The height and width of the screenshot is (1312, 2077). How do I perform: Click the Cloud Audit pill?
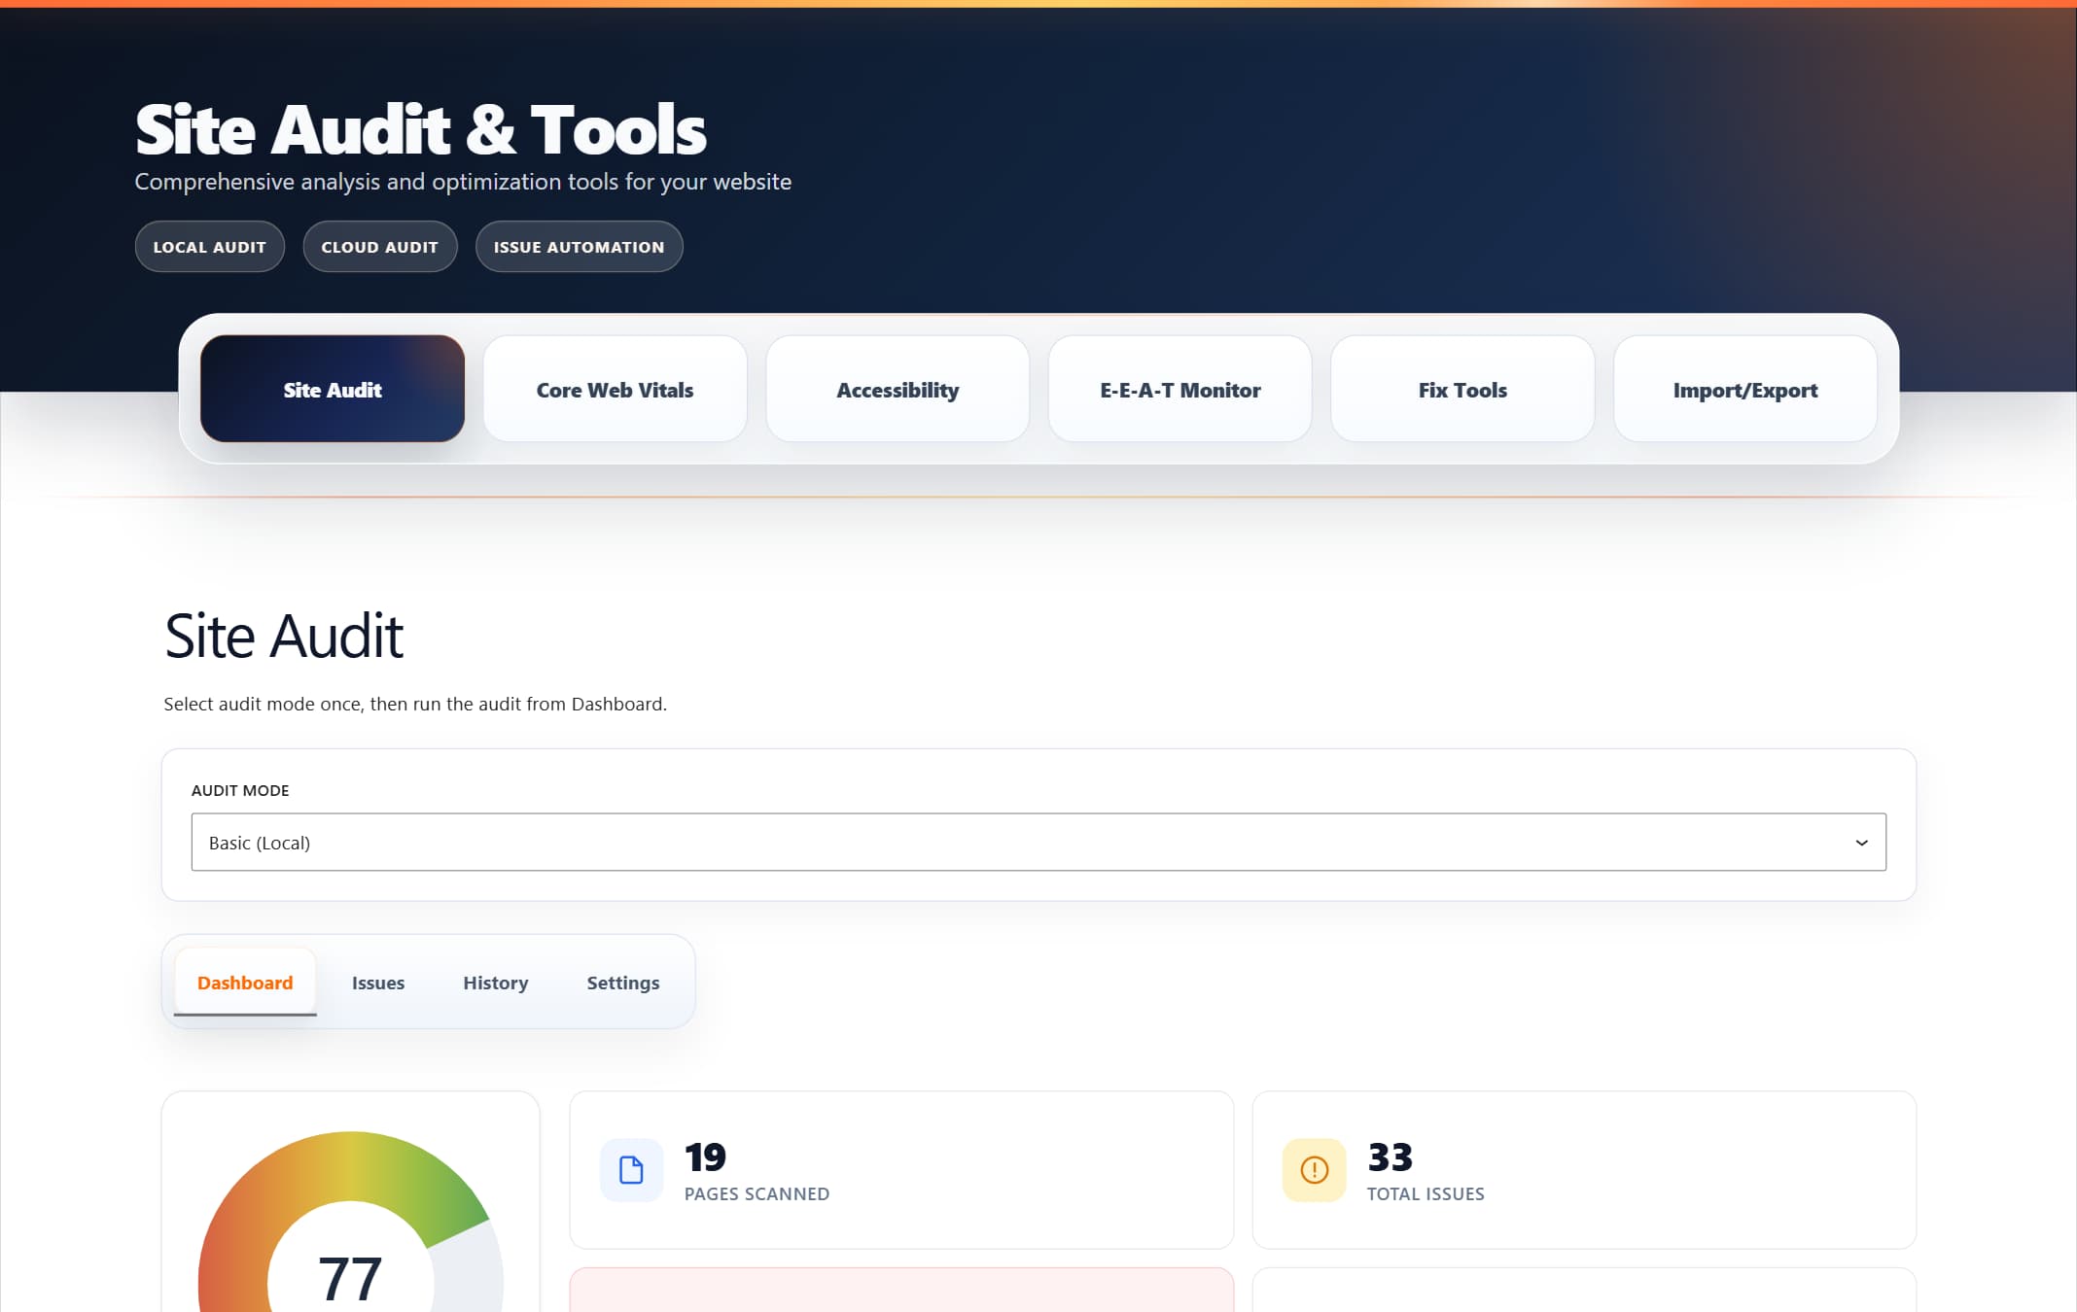point(380,247)
